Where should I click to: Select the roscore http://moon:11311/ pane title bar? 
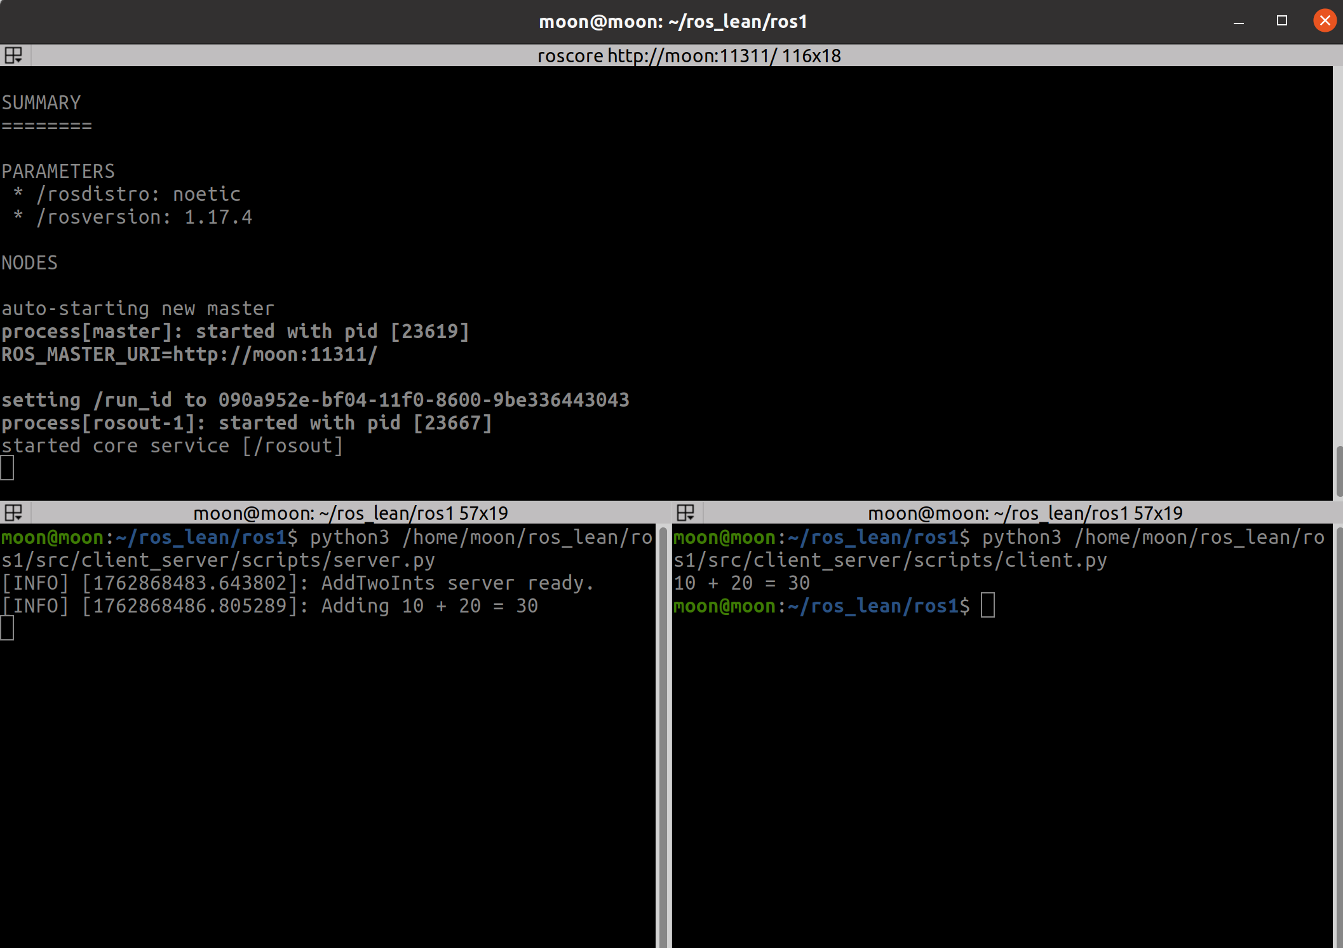(x=689, y=56)
